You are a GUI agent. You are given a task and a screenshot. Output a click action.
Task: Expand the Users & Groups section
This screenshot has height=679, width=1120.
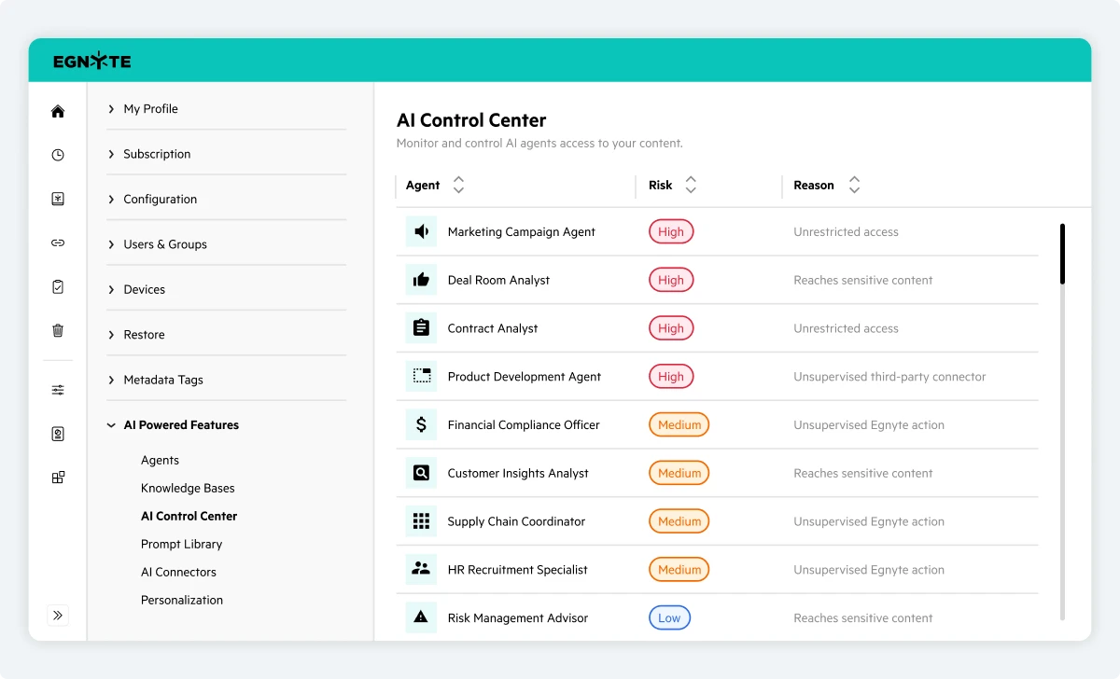coord(228,244)
